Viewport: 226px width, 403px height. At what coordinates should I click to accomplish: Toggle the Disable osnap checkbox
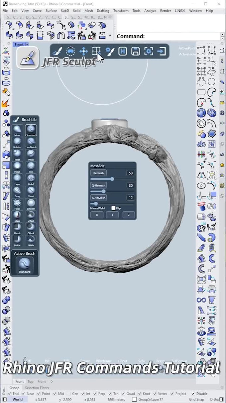coord(193,394)
